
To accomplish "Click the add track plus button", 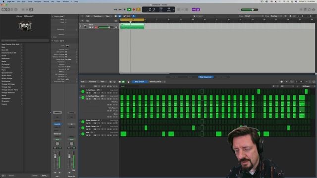I will [x=82, y=21].
